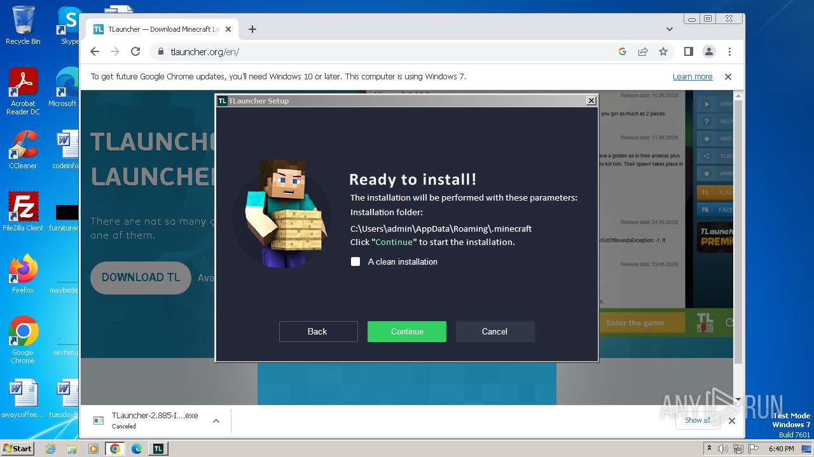The image size is (814, 457).
Task: Click the 6:40 PM taskbar clock
Action: [781, 449]
